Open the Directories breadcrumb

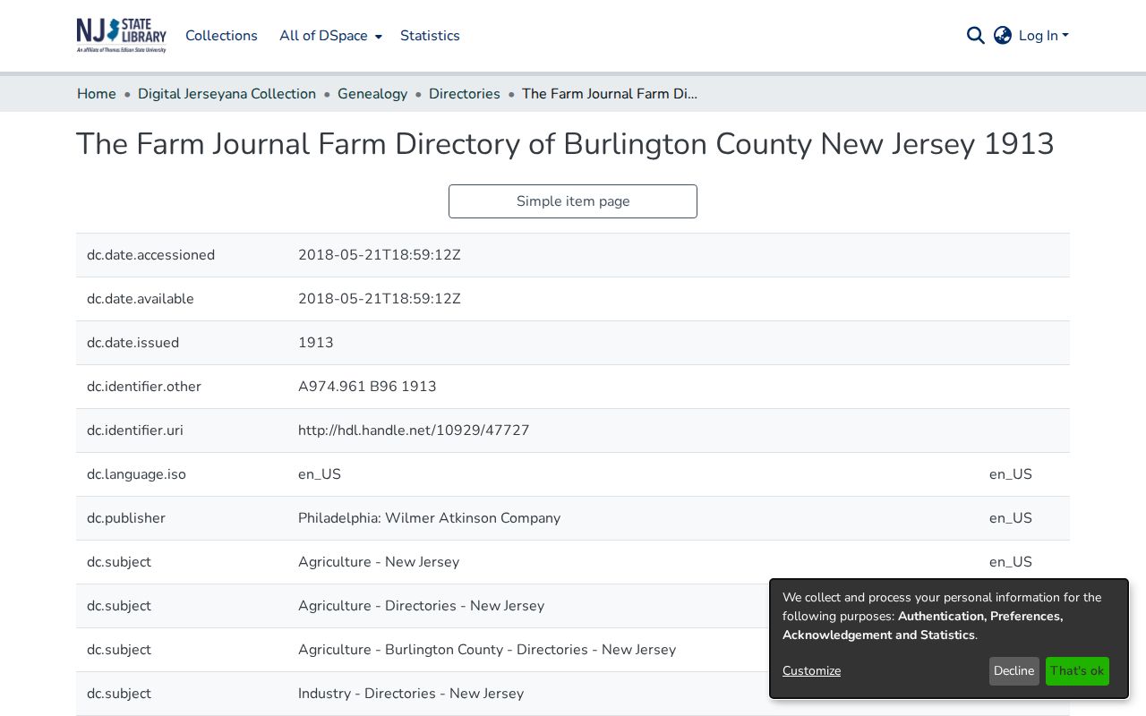point(465,94)
